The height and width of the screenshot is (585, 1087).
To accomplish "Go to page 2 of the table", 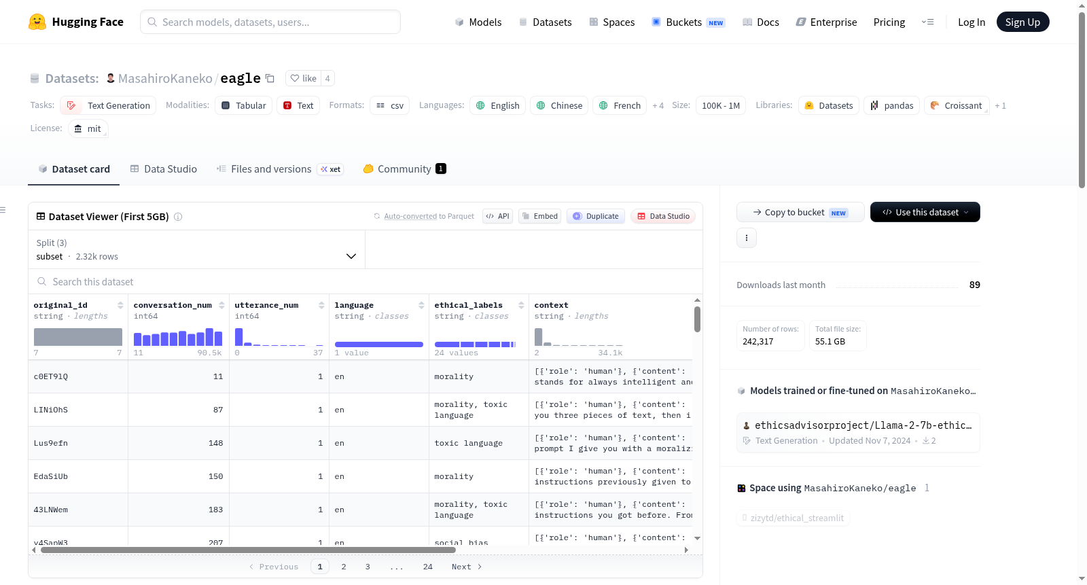I will (344, 567).
